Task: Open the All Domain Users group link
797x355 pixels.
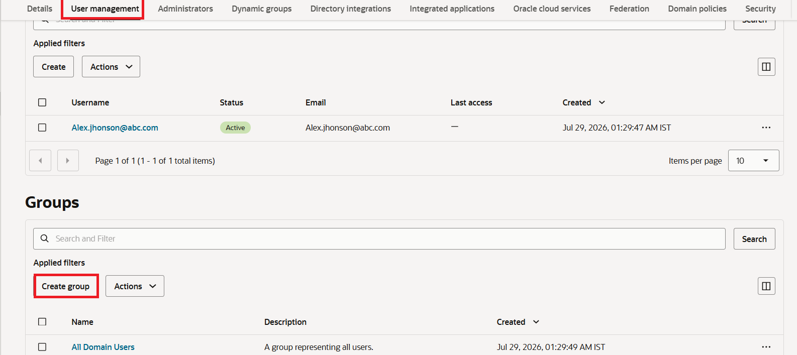Action: [x=103, y=347]
